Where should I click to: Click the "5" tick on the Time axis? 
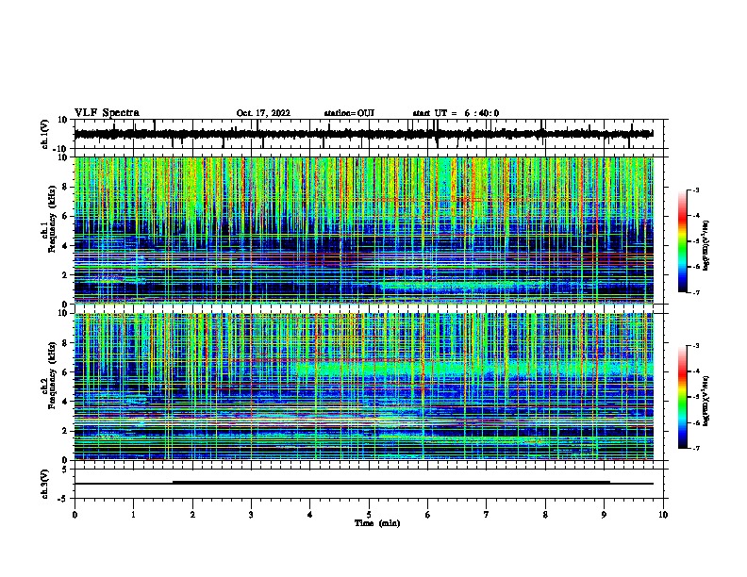click(x=369, y=515)
